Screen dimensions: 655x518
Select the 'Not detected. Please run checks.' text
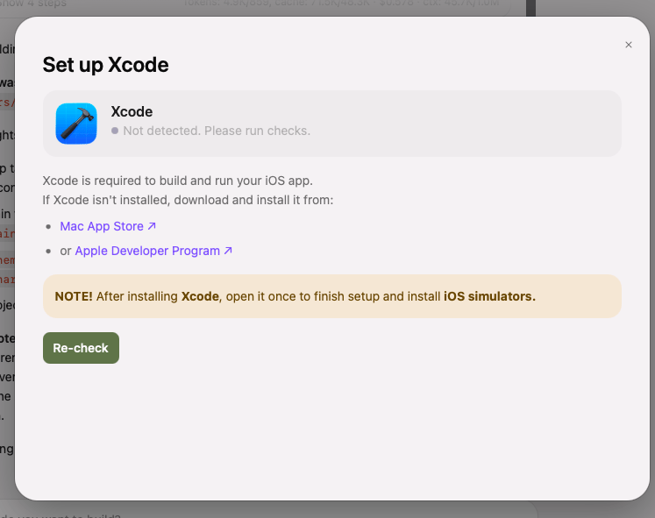(217, 131)
